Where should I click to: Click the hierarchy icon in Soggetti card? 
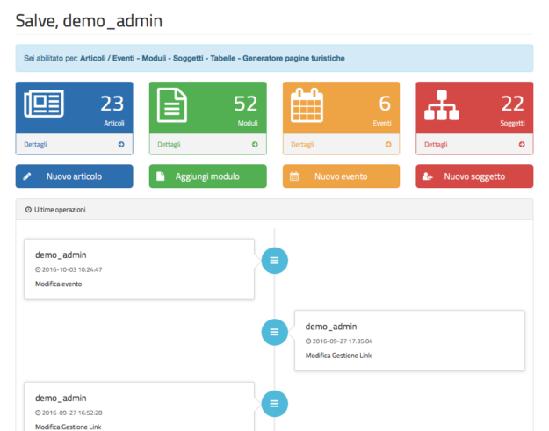[x=441, y=106]
